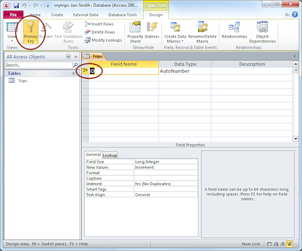Image resolution: width=302 pixels, height=251 pixels.
Task: Switch to PivotChart View icon in status bar
Action: point(283,244)
